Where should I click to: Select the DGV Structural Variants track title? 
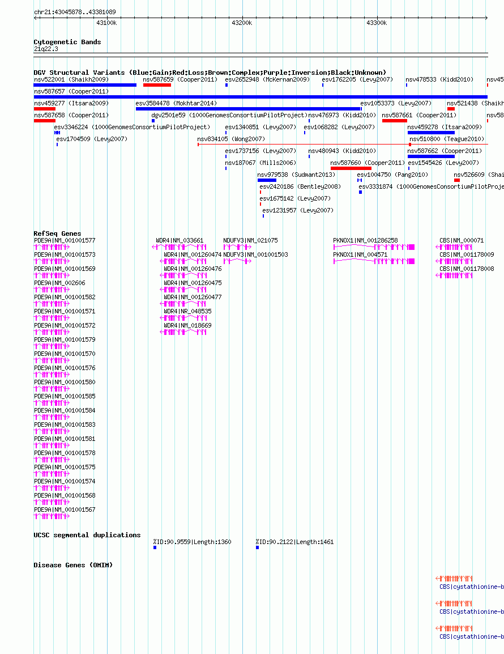210,73
